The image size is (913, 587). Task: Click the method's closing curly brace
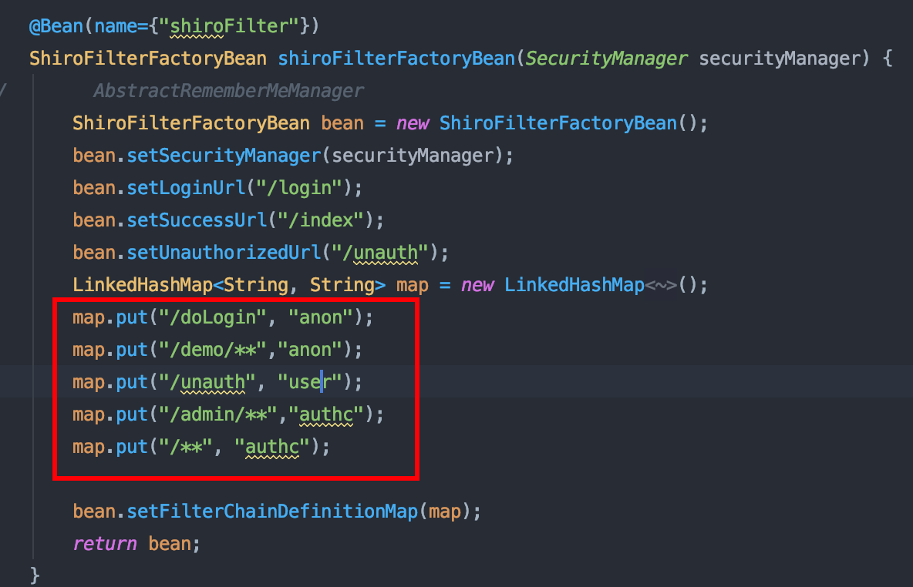[34, 575]
